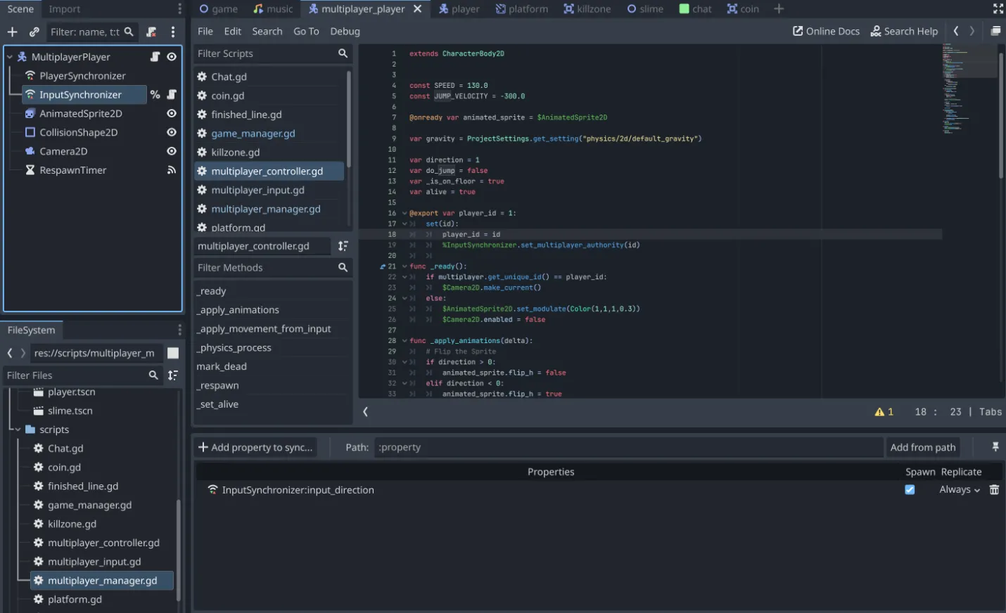This screenshot has width=1006, height=613.
Task: Open the Replicate mode Always dropdown
Action: [x=959, y=490]
